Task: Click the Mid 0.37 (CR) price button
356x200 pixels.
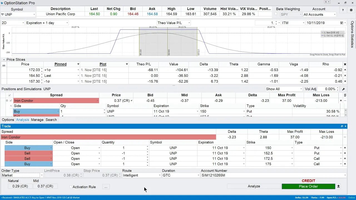Action: click(45, 186)
